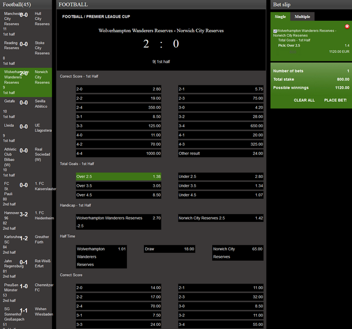The height and width of the screenshot is (329, 352).
Task: Pick Half Time Wolverhampton Wanderers Reserves at 1.01
Action: [x=101, y=257]
